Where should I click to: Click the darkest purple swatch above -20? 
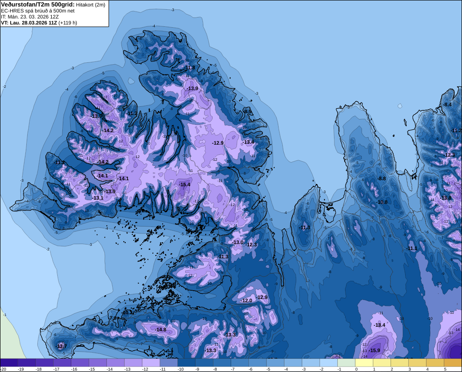point(9,363)
